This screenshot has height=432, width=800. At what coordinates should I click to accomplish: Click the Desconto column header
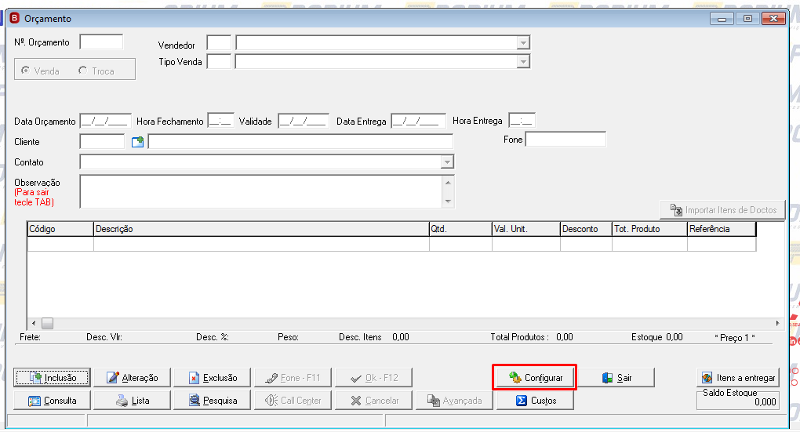click(x=586, y=229)
